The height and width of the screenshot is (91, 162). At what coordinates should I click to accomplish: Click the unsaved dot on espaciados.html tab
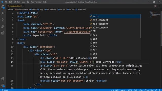[23, 6]
